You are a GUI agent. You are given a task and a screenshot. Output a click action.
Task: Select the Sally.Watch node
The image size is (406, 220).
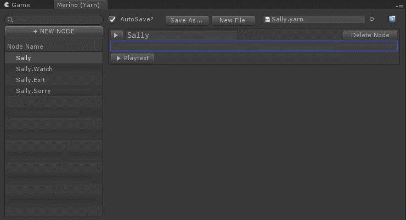click(x=34, y=69)
